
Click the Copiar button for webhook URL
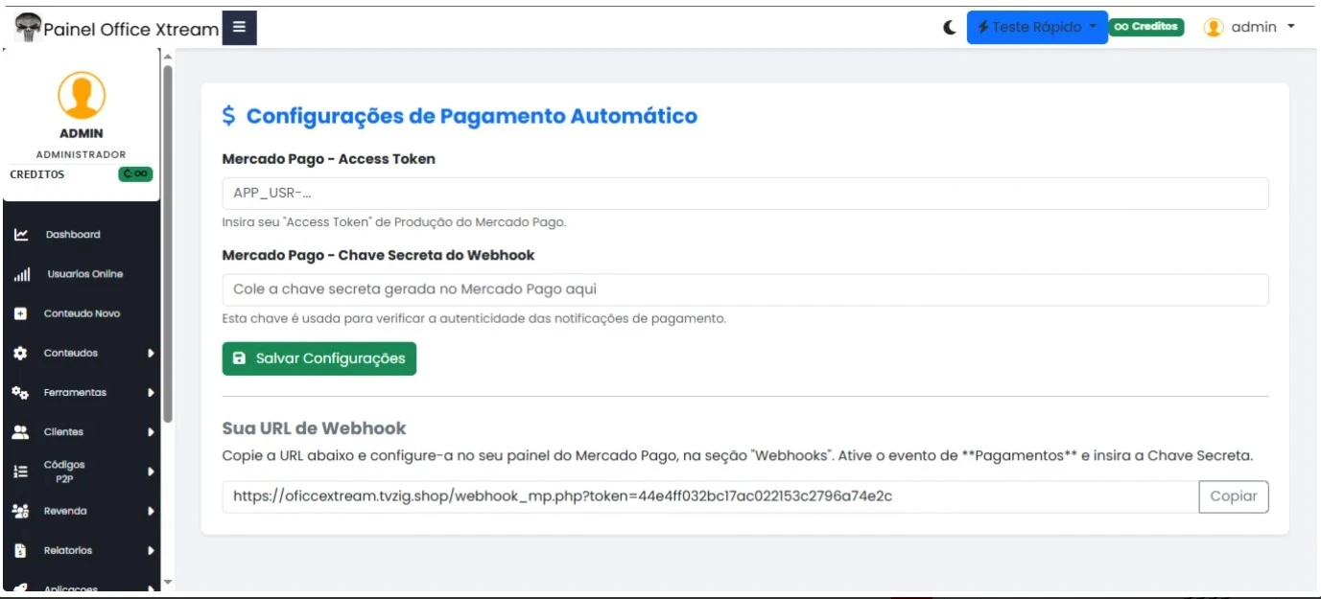[x=1233, y=496]
